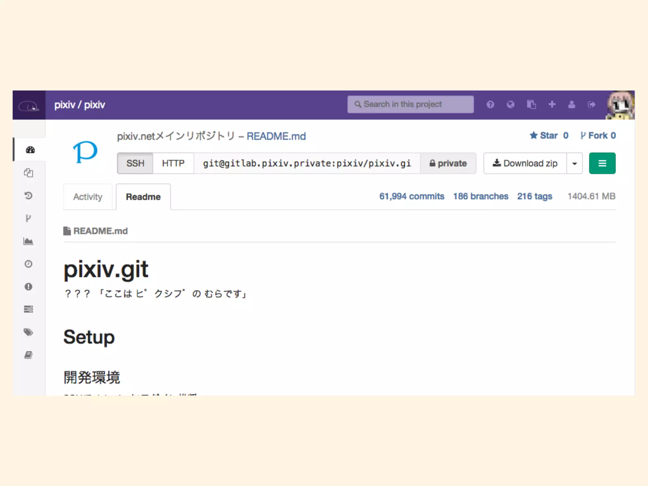Image resolution: width=648 pixels, height=486 pixels.
Task: Open the milestones clock icon in the sidebar
Action: point(28,264)
